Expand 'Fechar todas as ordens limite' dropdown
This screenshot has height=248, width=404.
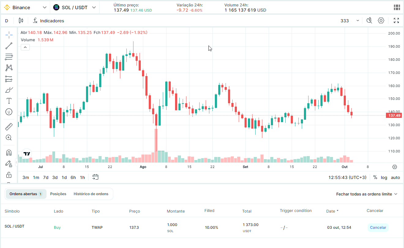[x=367, y=194]
